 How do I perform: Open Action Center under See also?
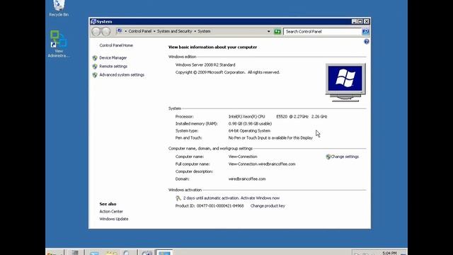pos(111,212)
